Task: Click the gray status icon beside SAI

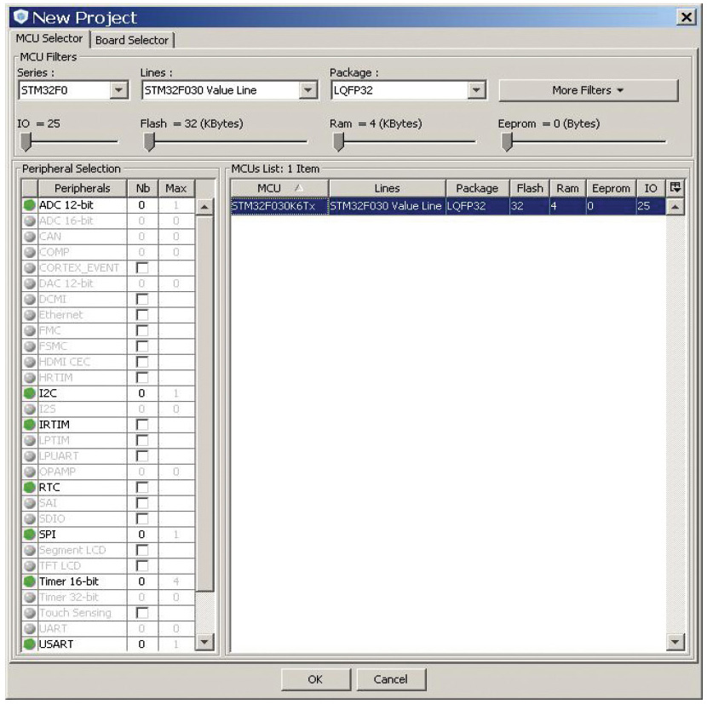Action: (x=29, y=503)
